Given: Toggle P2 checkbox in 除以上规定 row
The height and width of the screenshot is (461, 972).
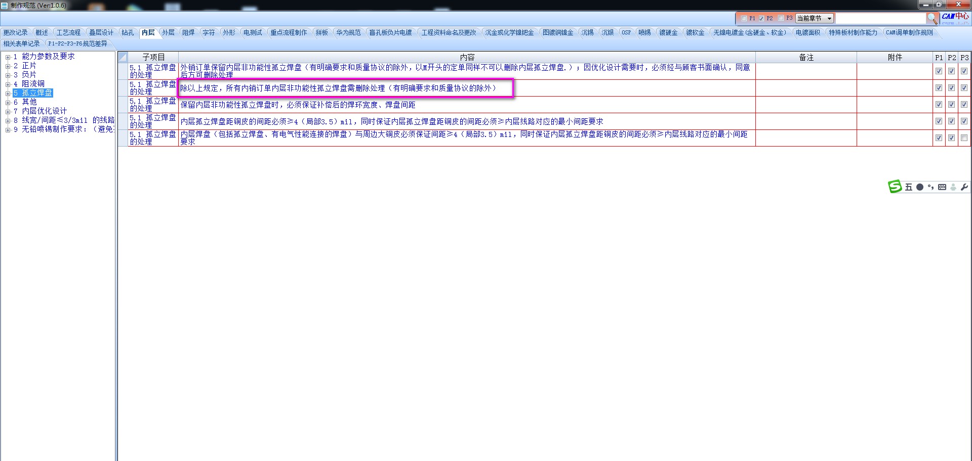Looking at the screenshot, I should click(952, 88).
